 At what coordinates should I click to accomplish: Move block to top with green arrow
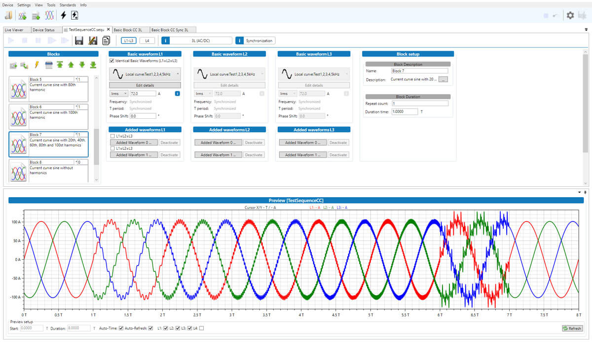pos(60,65)
